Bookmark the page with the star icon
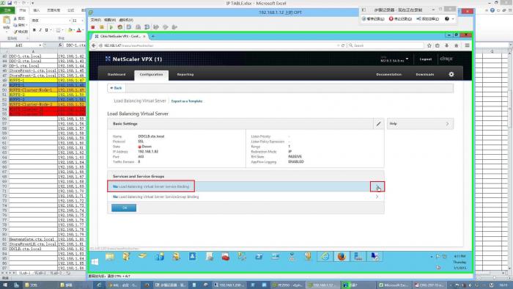The image size is (513, 289). [x=429, y=45]
